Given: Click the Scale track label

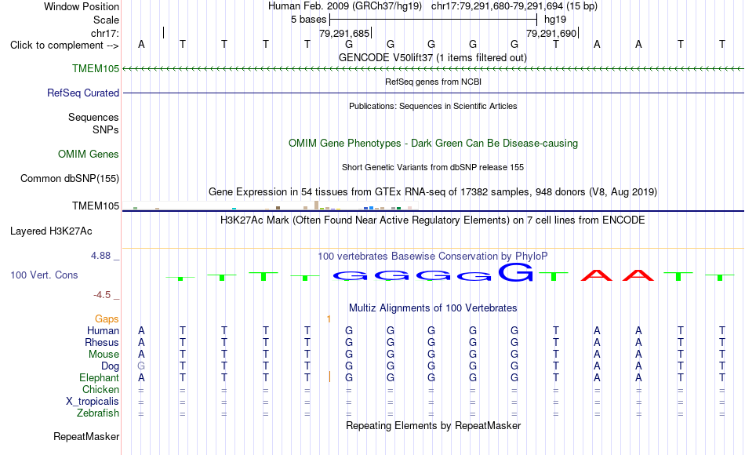Looking at the screenshot, I should [107, 20].
